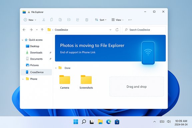Open the View dropdown
Screen dimensions: 192x128
pos(118,20)
